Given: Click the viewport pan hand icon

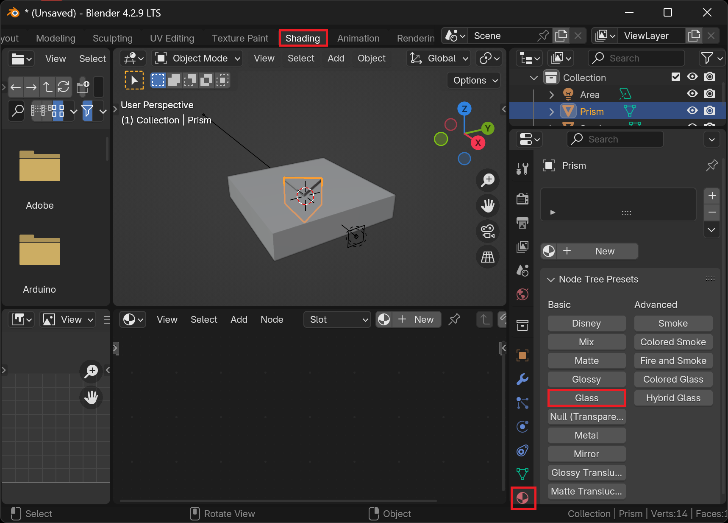Looking at the screenshot, I should click(x=488, y=206).
